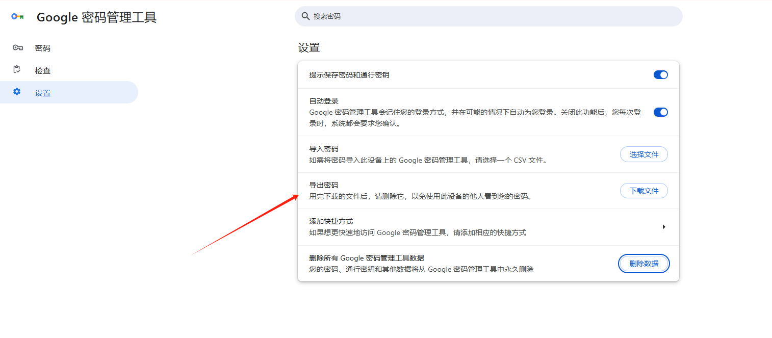This screenshot has width=772, height=338.
Task: Toggle the 自动登录 switch
Action: (x=661, y=112)
